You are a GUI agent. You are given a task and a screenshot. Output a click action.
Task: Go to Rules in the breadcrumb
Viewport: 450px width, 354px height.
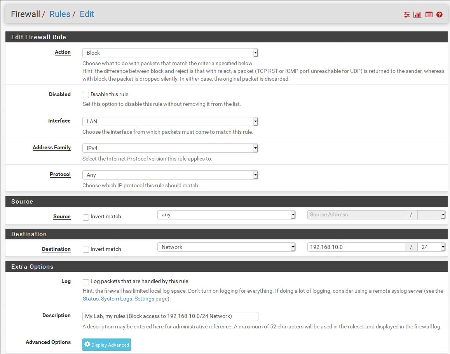coord(60,14)
